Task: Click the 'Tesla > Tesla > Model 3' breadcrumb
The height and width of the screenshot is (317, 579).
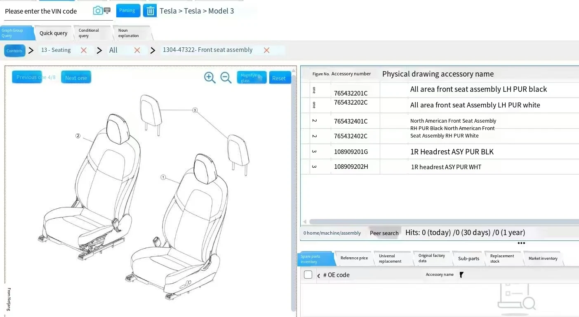Action: pos(197,11)
